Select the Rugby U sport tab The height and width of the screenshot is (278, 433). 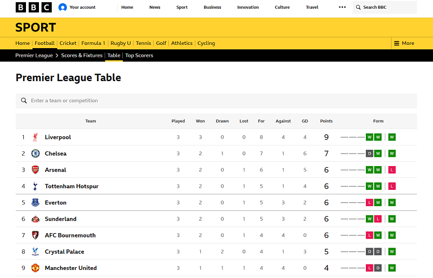point(121,43)
